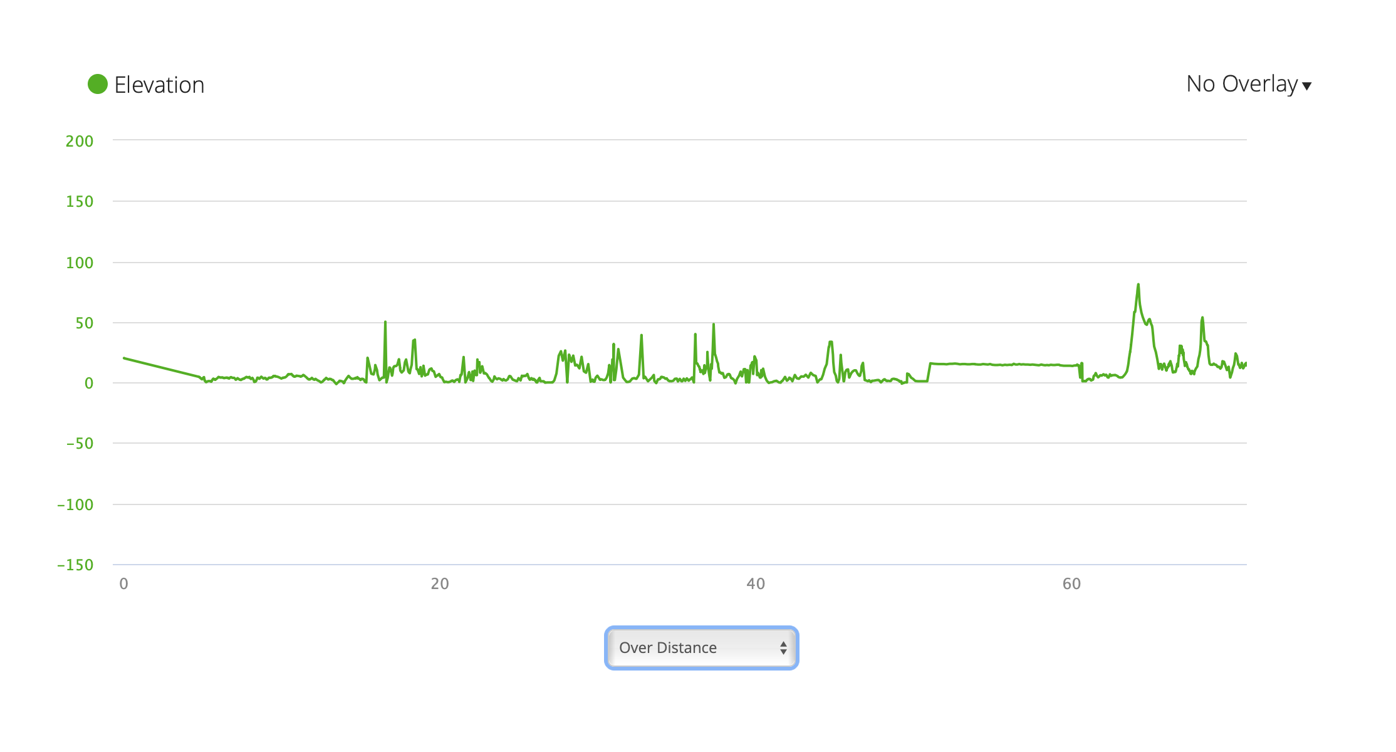The image size is (1396, 752).
Task: Click the 50 elevation axis label
Action: coord(85,323)
